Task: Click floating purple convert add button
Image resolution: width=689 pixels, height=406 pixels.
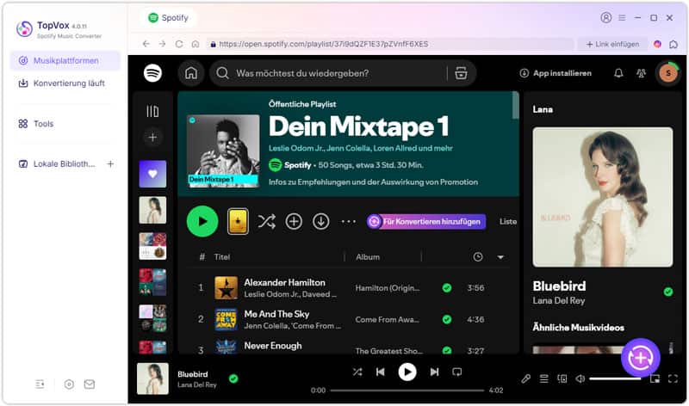Action: click(x=640, y=358)
